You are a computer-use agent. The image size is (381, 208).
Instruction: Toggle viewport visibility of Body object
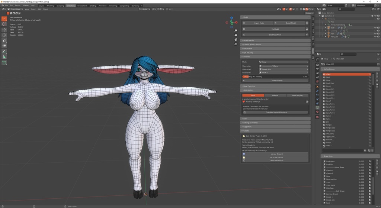[375, 27]
